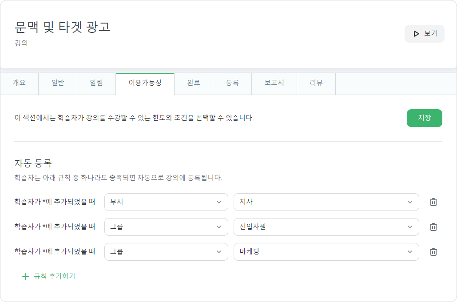Go to the 완료 tab
This screenshot has width=457, height=302.
194,83
